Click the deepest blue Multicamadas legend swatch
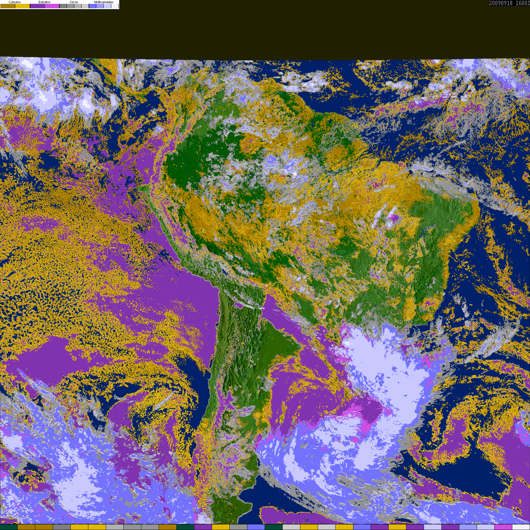 (x=92, y=6)
